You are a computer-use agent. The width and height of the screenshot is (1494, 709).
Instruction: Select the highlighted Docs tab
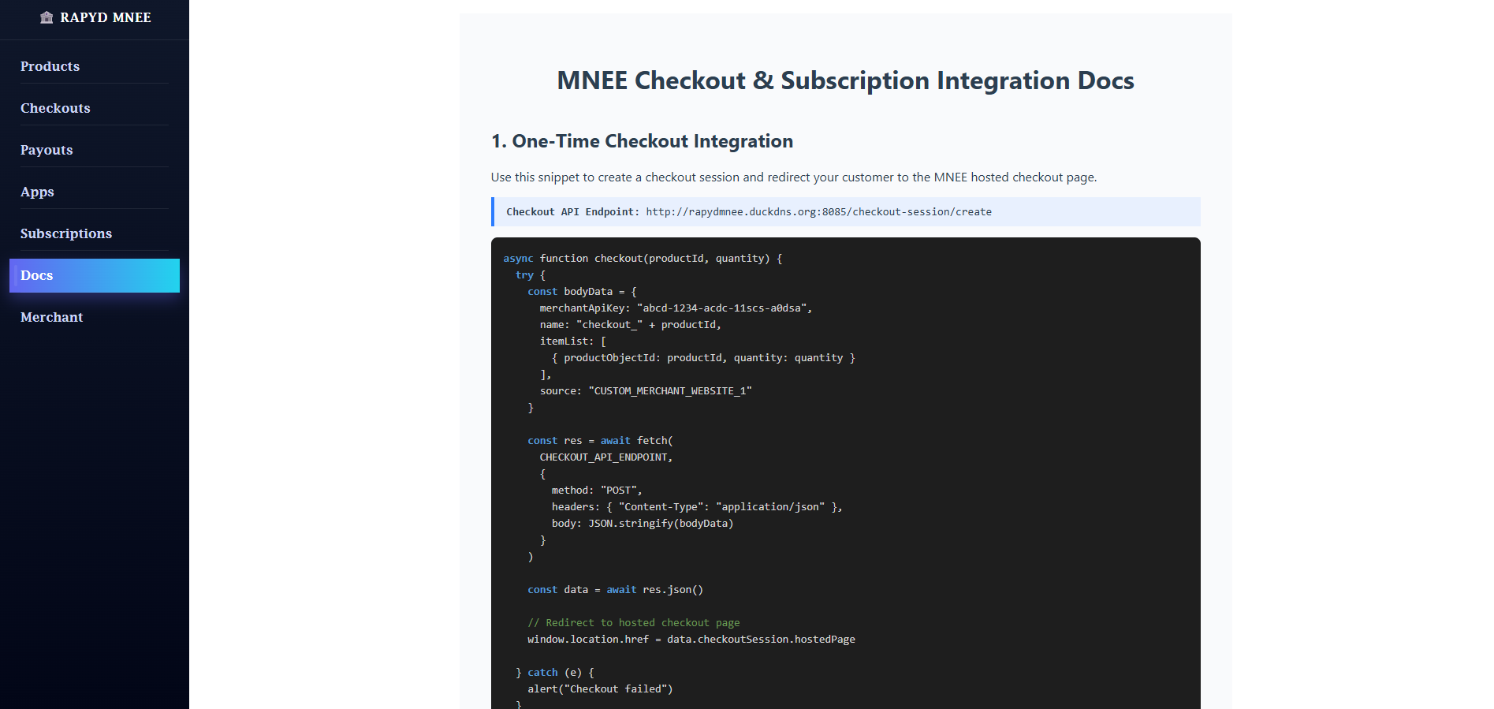click(95, 275)
